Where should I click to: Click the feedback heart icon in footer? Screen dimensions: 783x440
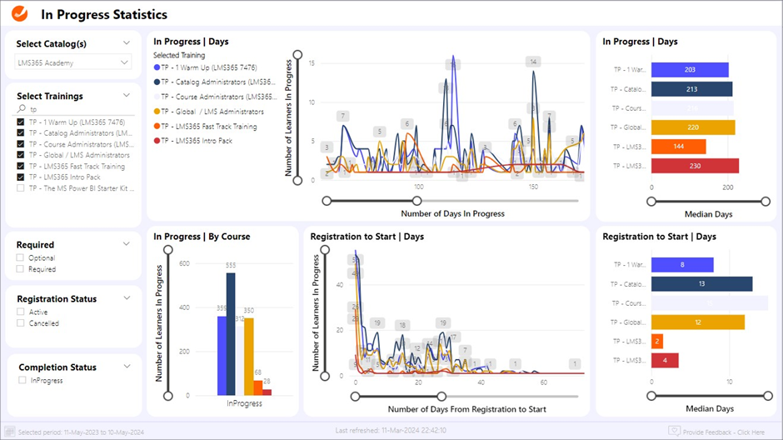click(x=675, y=430)
